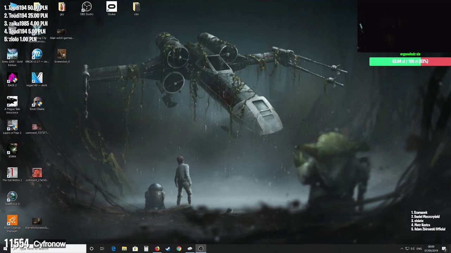Open the clock showing 00:09 07/09/2019
Screen dimensions: 451x253
pos(431,248)
